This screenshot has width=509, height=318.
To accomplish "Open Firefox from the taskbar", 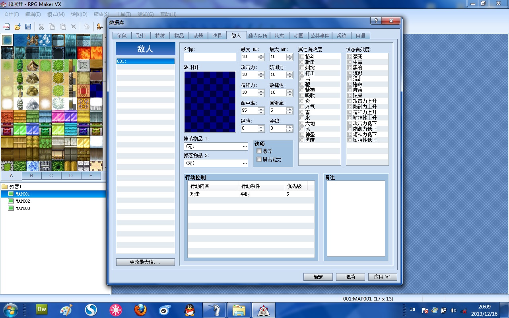I will pyautogui.click(x=140, y=310).
